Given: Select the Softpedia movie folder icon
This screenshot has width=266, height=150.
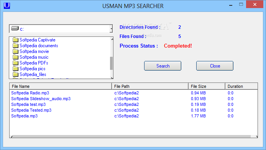Looking at the screenshot, I should (15, 51).
